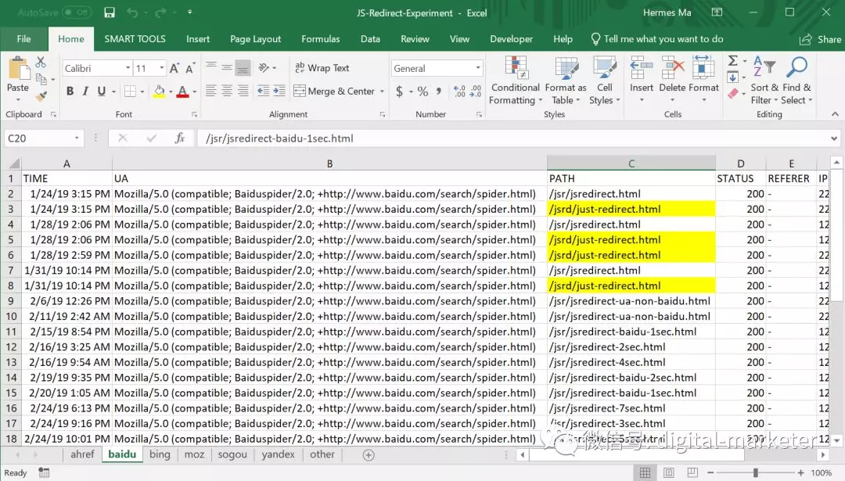This screenshot has width=845, height=481.
Task: Click the Tell me what you want to do box
Action: 657,39
